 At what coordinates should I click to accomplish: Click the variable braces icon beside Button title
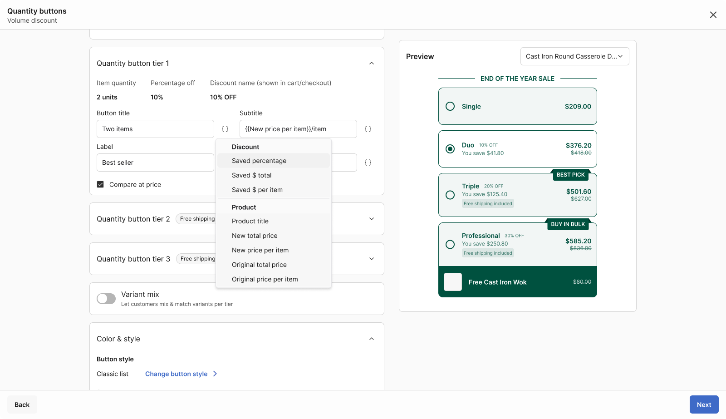coord(225,129)
